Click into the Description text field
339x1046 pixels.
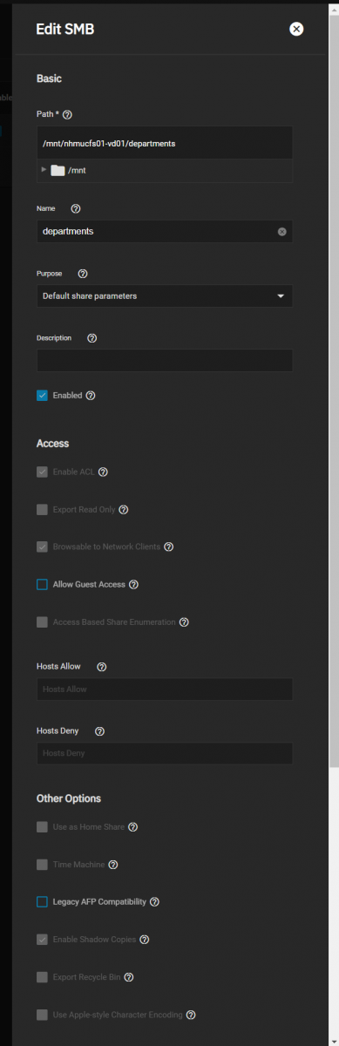(x=165, y=361)
